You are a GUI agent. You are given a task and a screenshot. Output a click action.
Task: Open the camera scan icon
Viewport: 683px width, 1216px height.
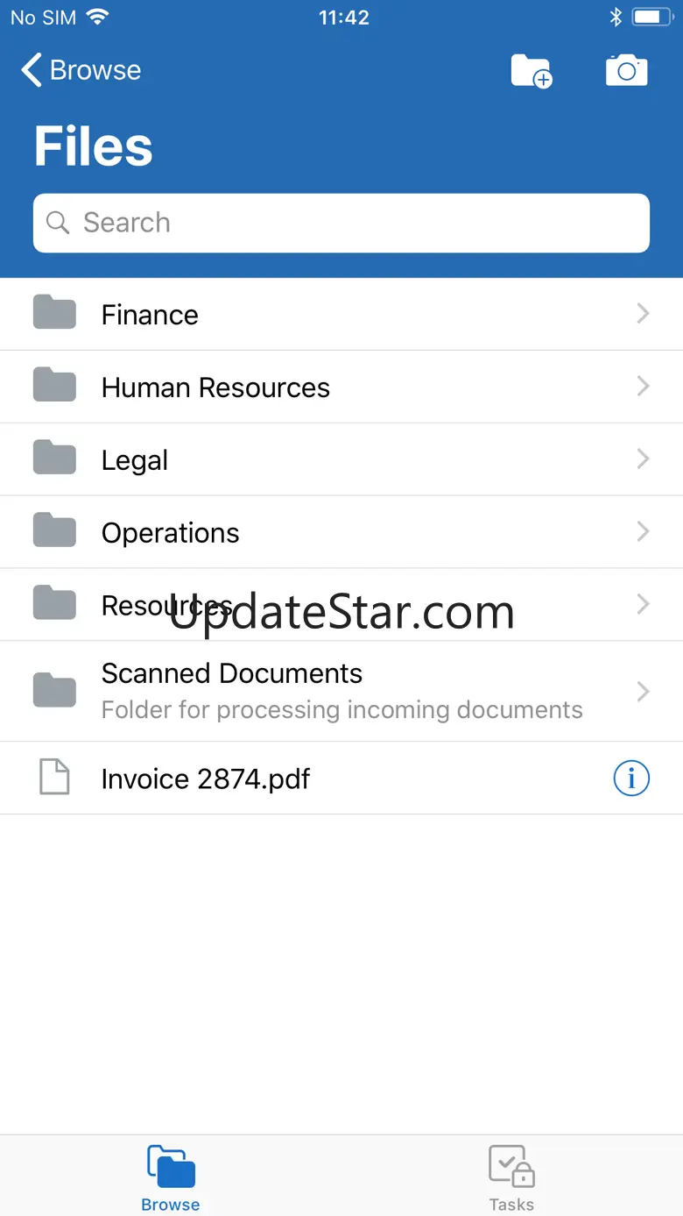627,71
